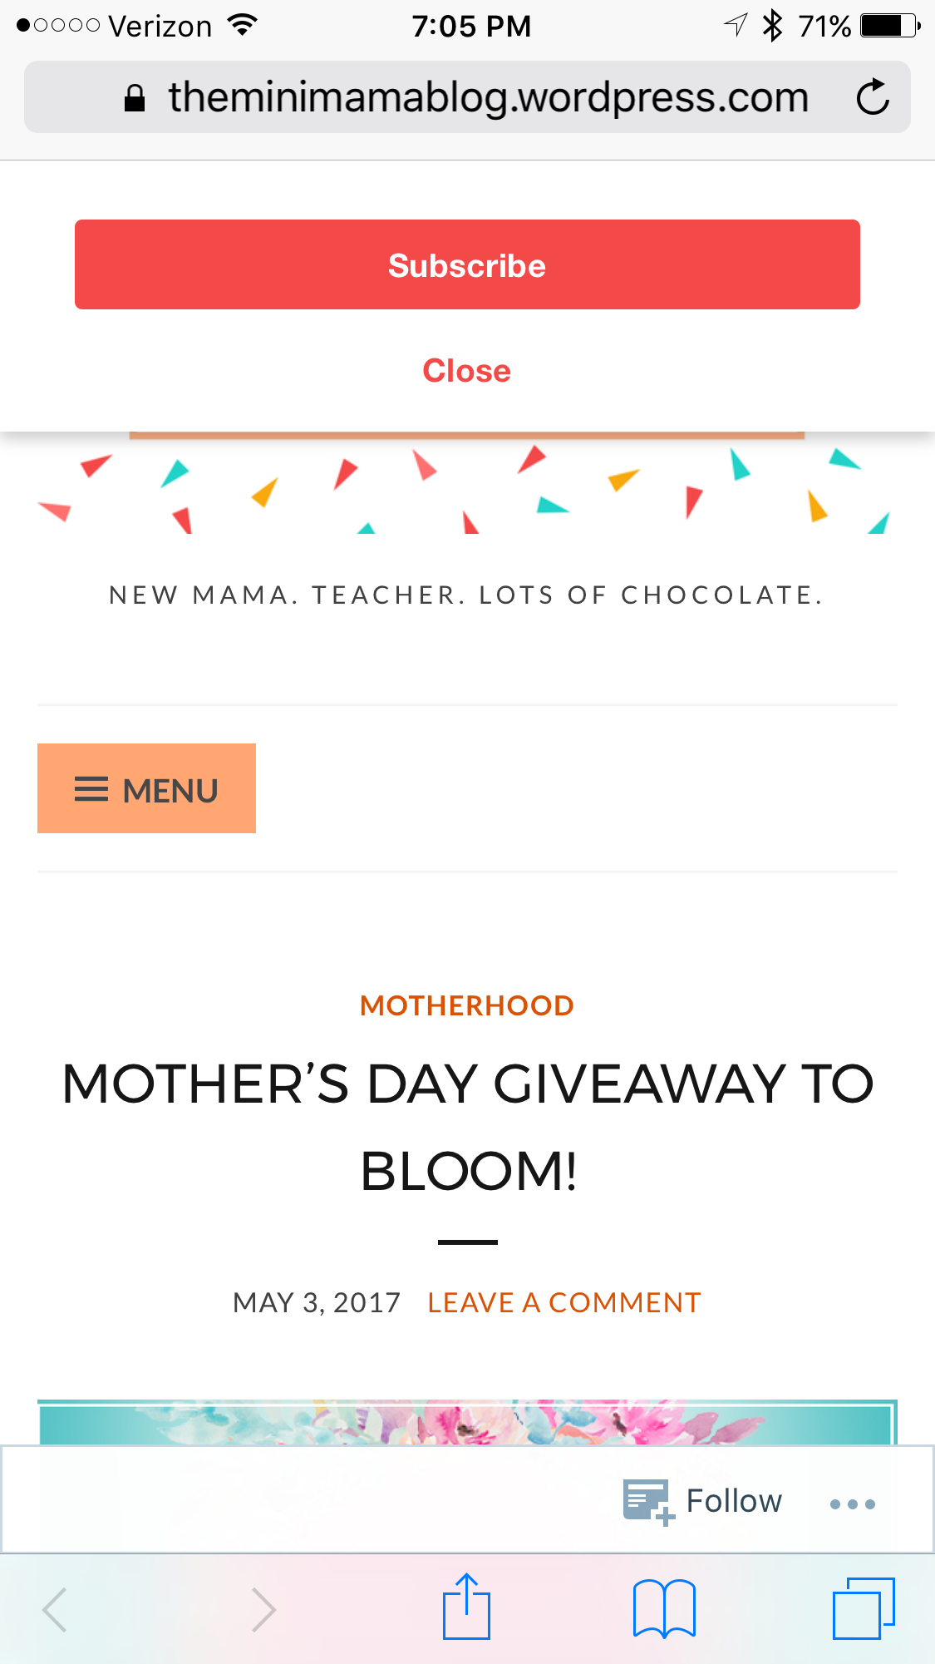935x1664 pixels.
Task: Tap the Follow blog icon
Action: (647, 1502)
